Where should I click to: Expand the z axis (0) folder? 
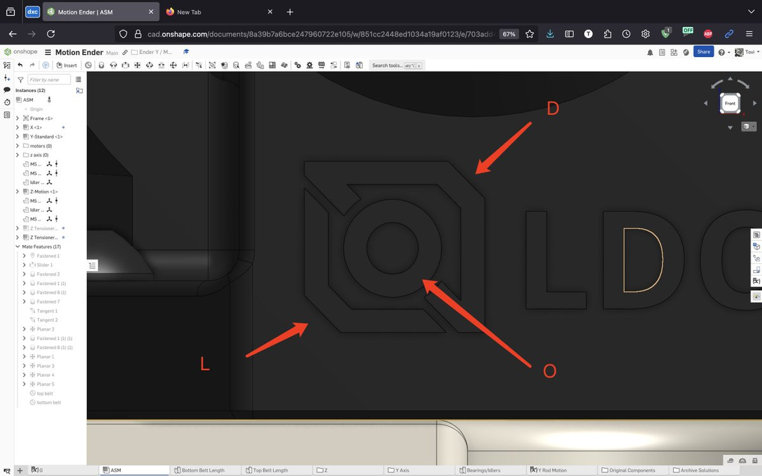pyautogui.click(x=17, y=155)
